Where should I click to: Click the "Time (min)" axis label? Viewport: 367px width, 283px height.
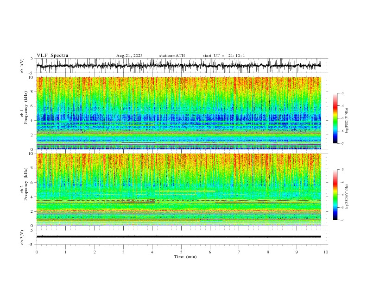pyautogui.click(x=185, y=257)
